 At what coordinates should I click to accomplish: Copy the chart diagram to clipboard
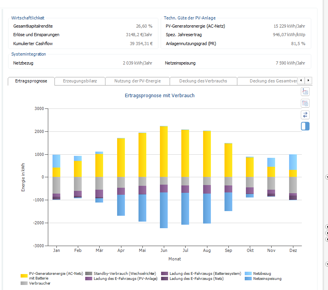[305, 92]
